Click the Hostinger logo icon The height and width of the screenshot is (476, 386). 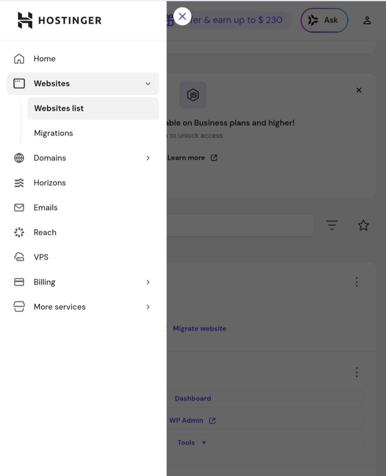tap(25, 20)
